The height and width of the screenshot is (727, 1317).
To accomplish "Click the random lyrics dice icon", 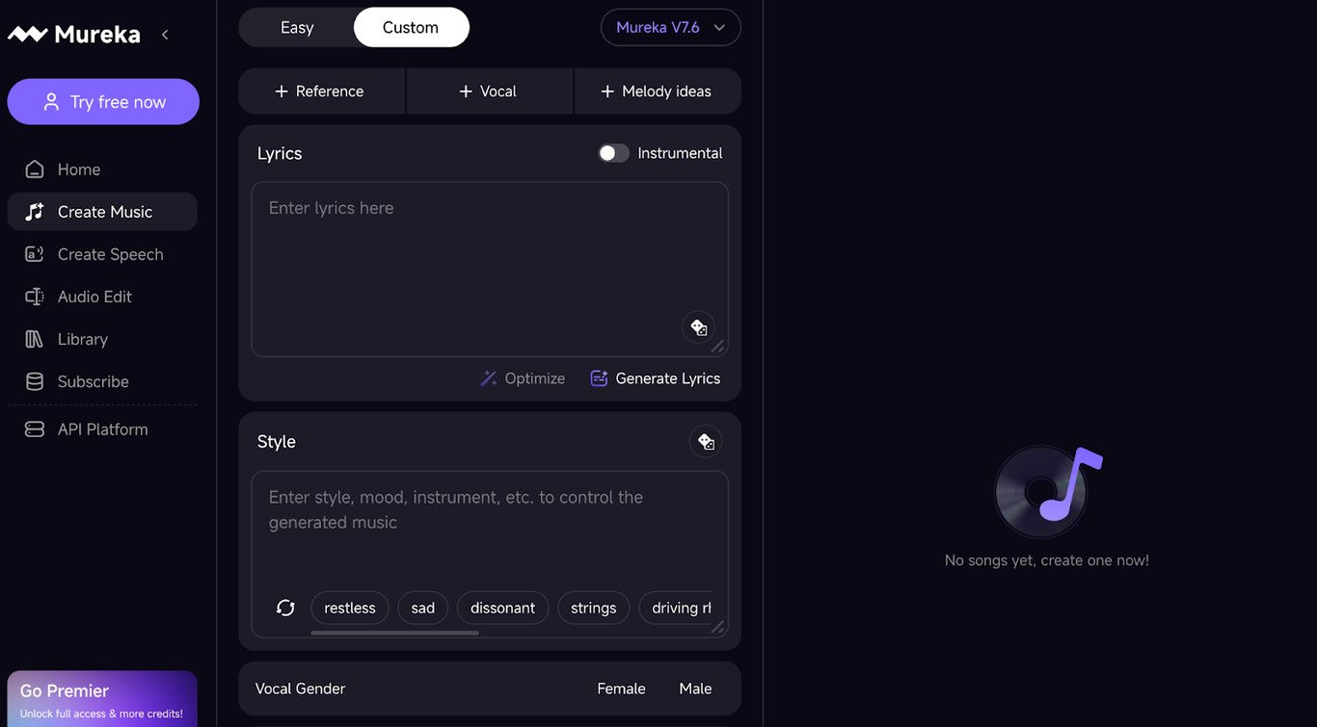I will click(698, 326).
